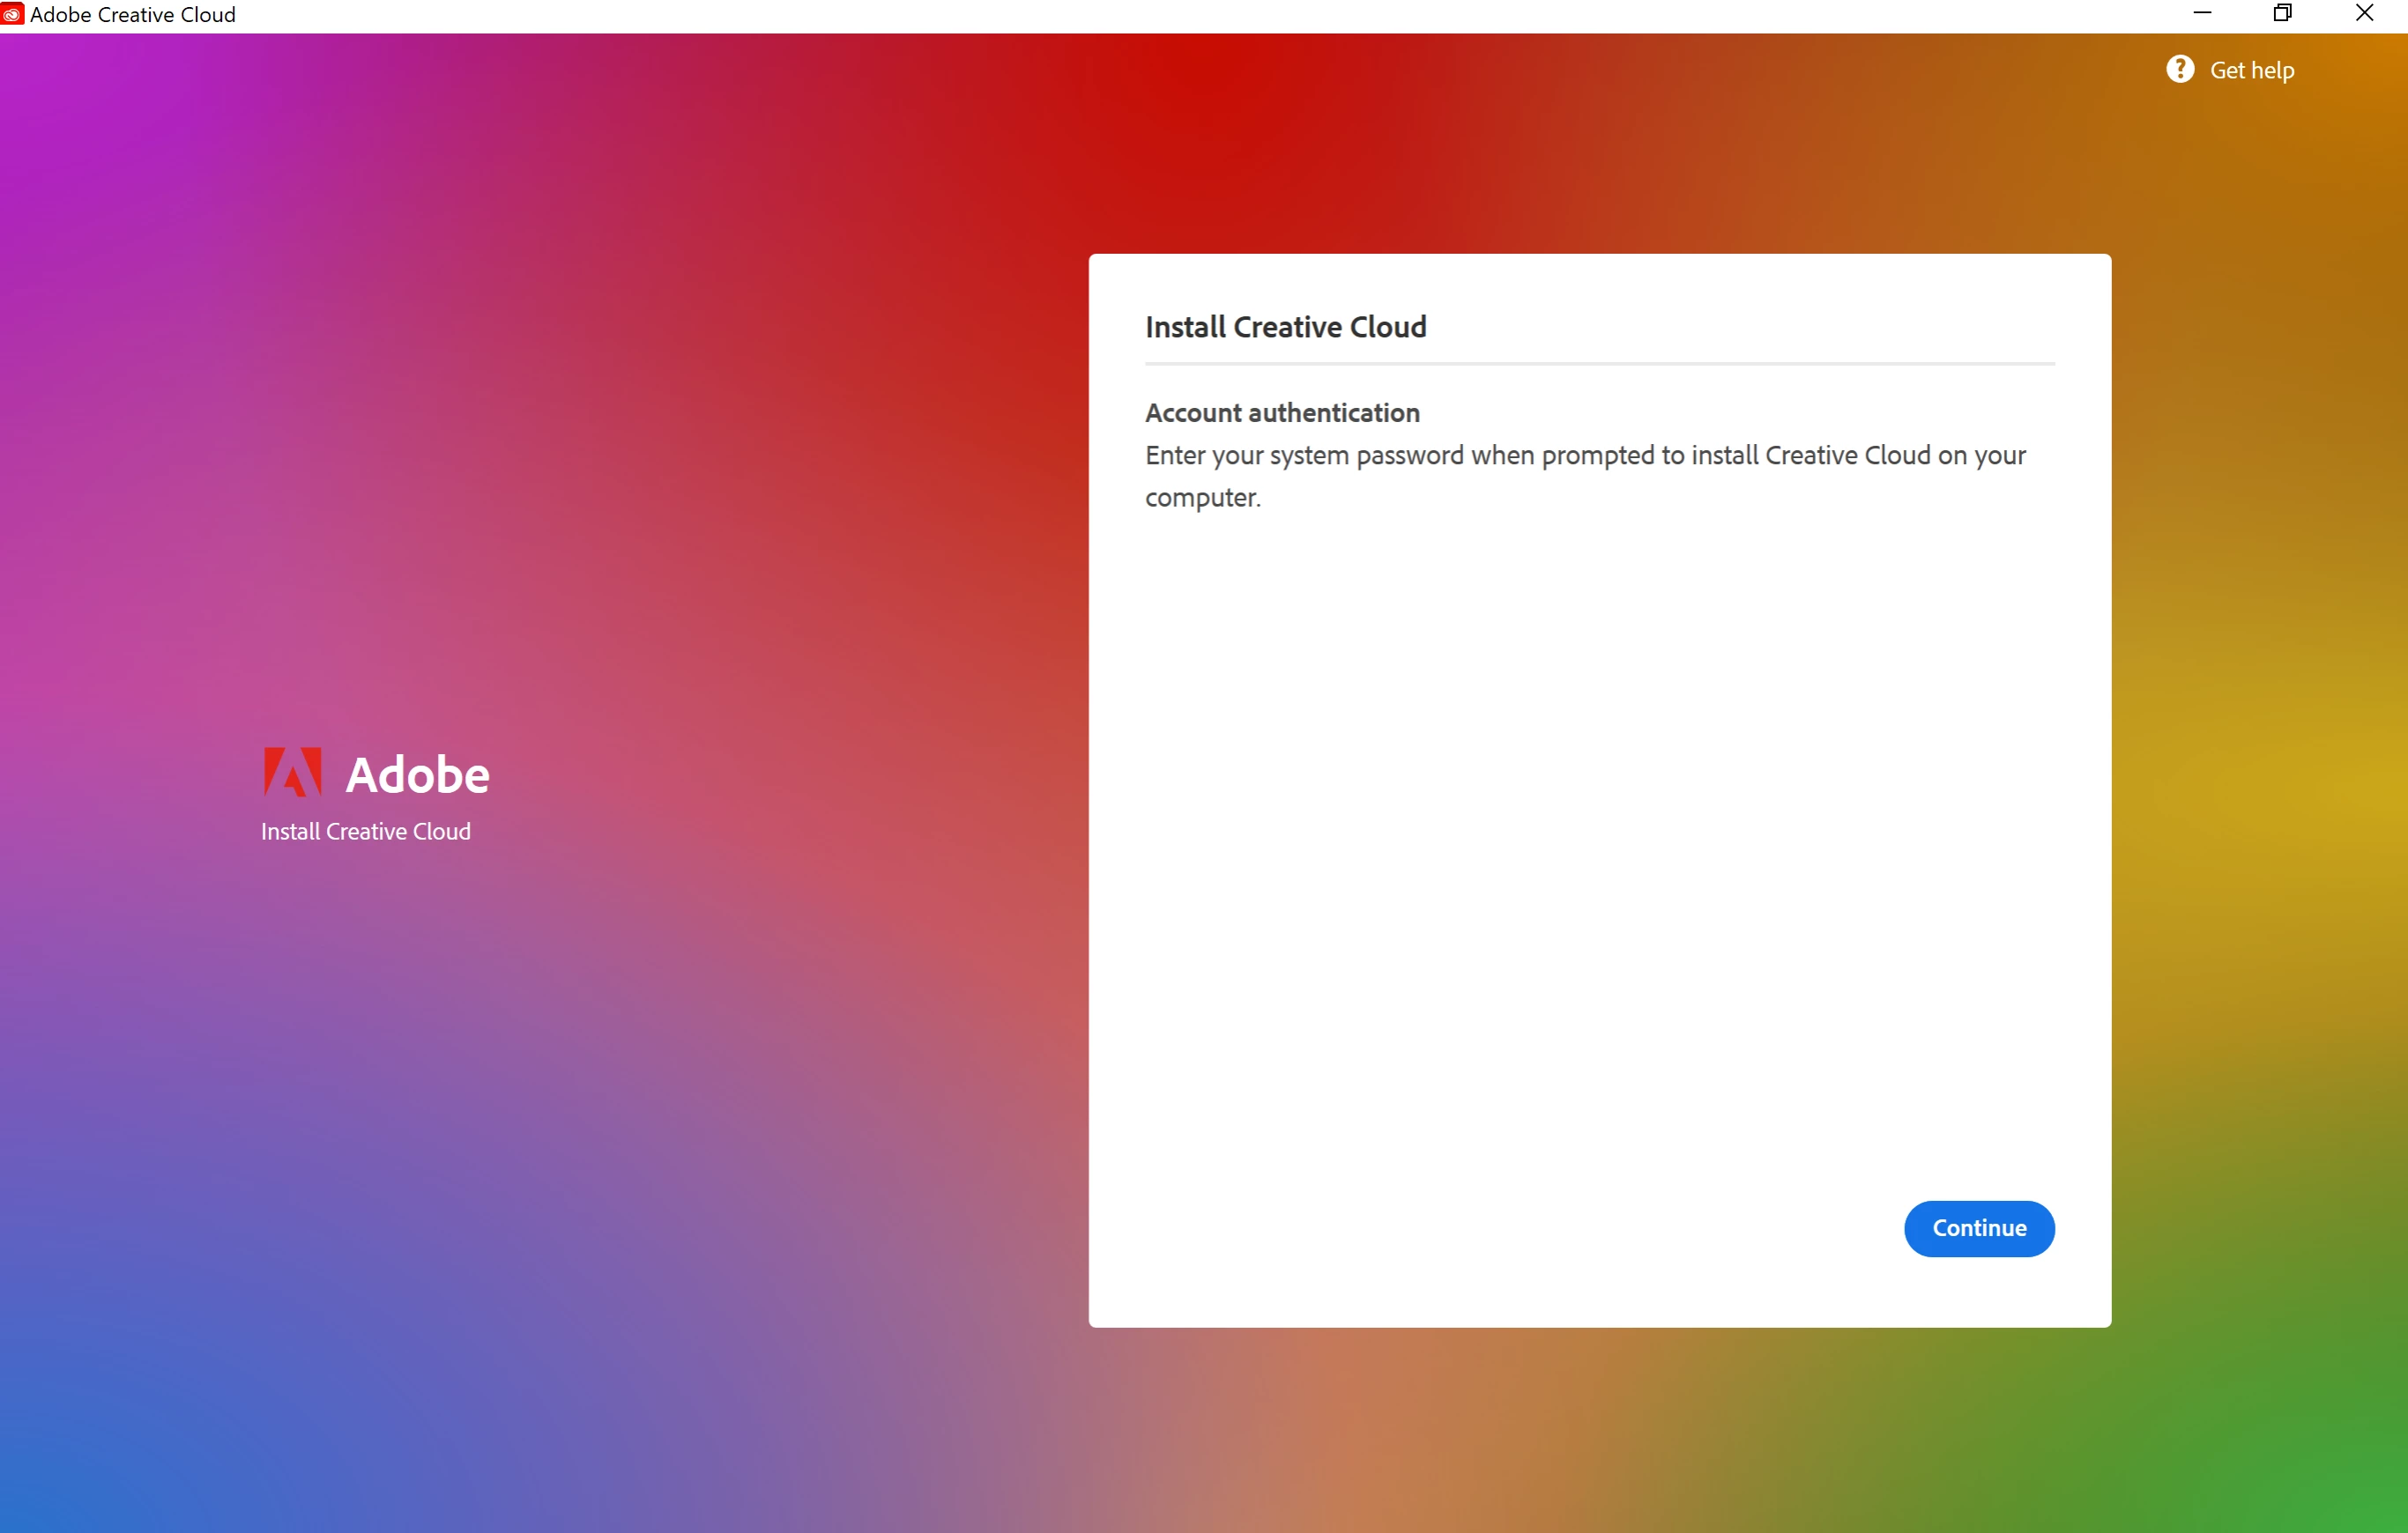
Task: Click the divider line under the card heading
Action: [1599, 364]
